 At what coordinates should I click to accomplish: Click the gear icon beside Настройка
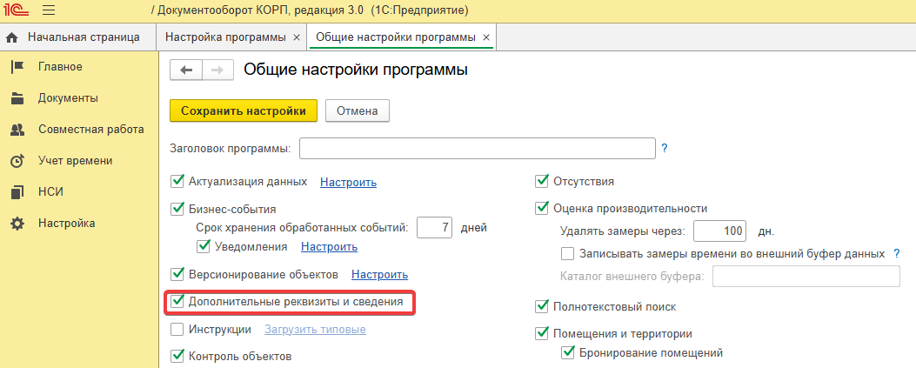[x=17, y=223]
